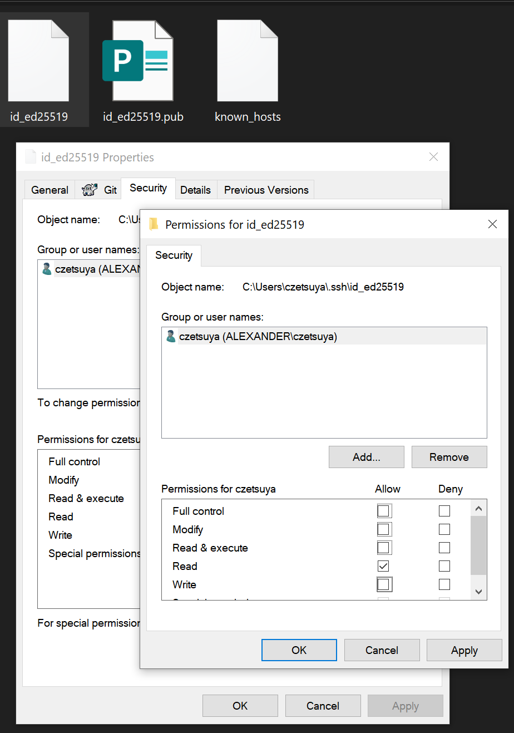Check the Deny Write permission
Image resolution: width=514 pixels, height=733 pixels.
pyautogui.click(x=444, y=584)
